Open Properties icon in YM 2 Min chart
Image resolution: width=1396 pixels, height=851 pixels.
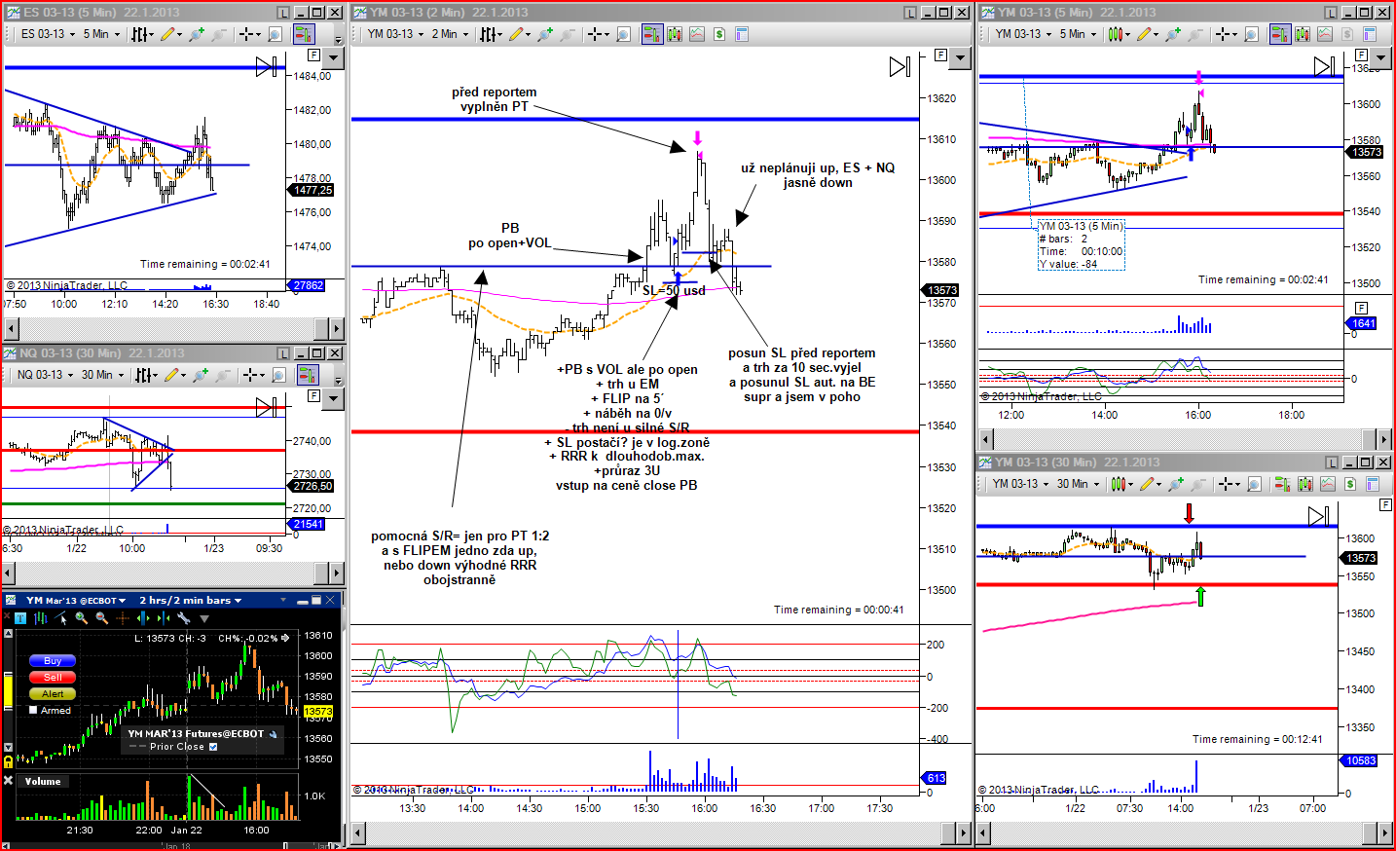(742, 34)
